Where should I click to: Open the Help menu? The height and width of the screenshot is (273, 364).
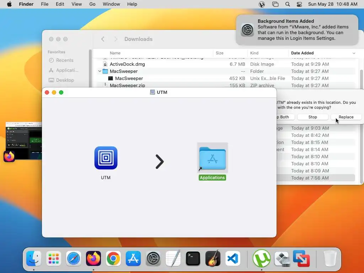click(x=132, y=4)
